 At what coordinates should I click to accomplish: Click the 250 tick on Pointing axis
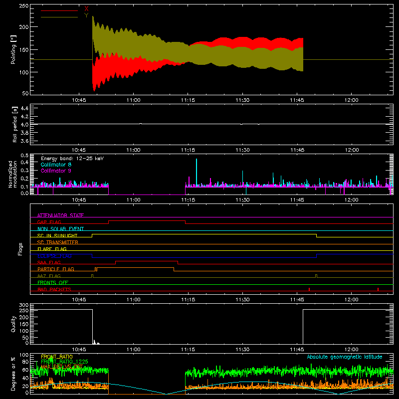coord(24,6)
